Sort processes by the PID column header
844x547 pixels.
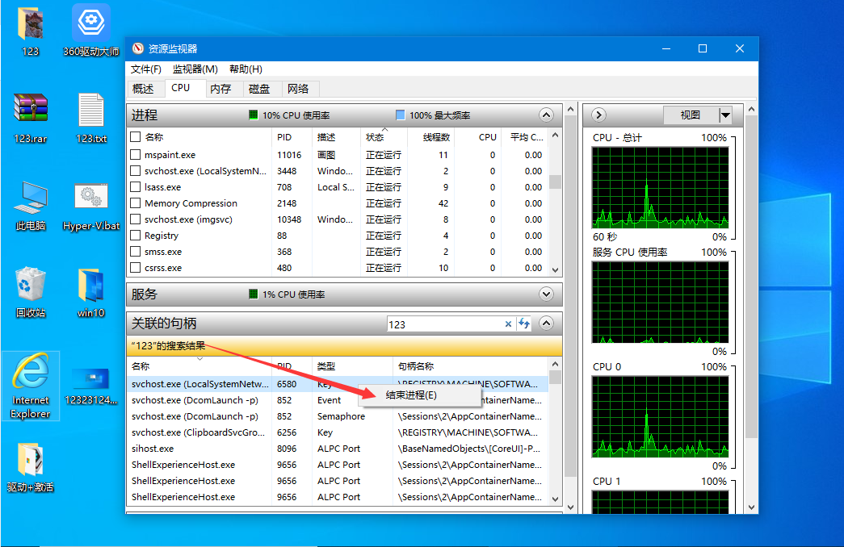[284, 137]
